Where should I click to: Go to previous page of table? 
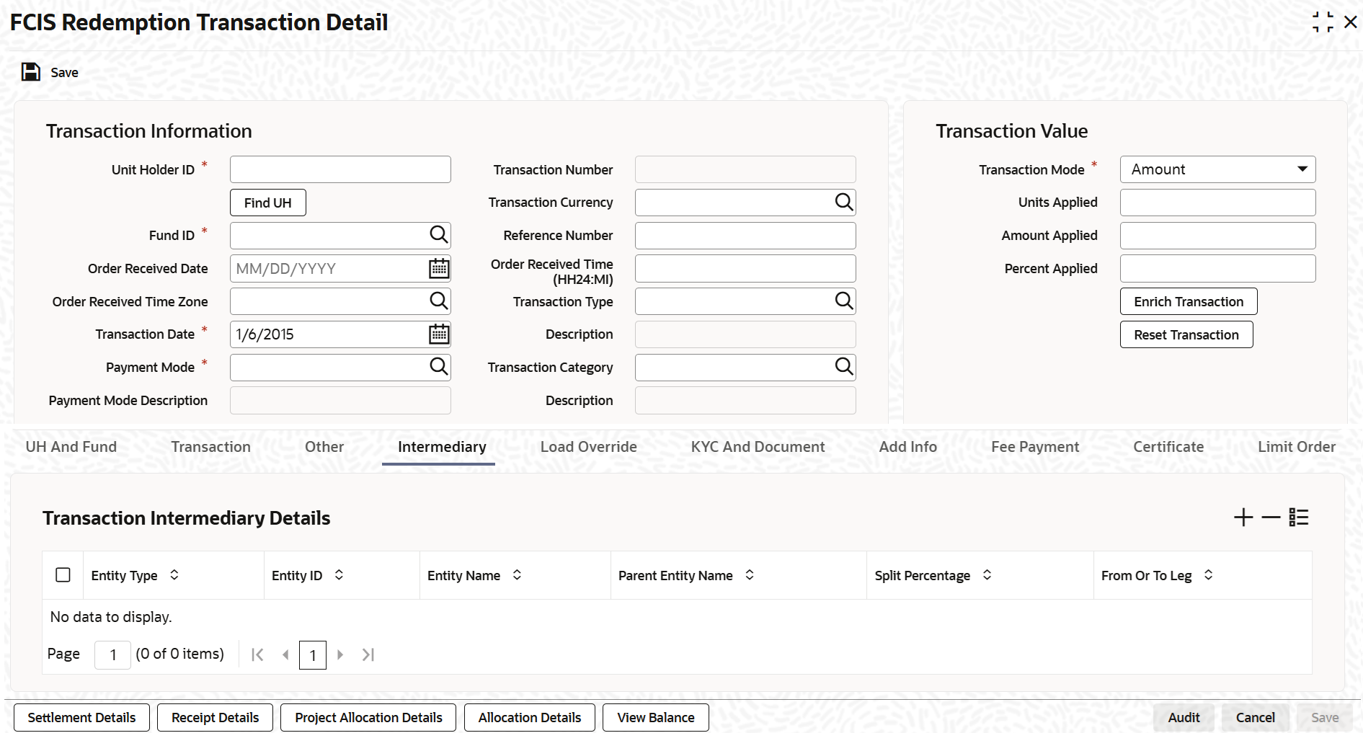pos(285,654)
